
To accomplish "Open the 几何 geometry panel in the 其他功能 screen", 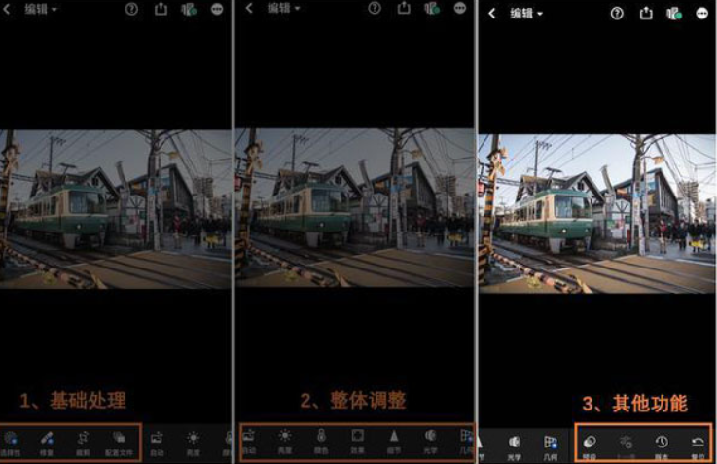I will click(551, 447).
